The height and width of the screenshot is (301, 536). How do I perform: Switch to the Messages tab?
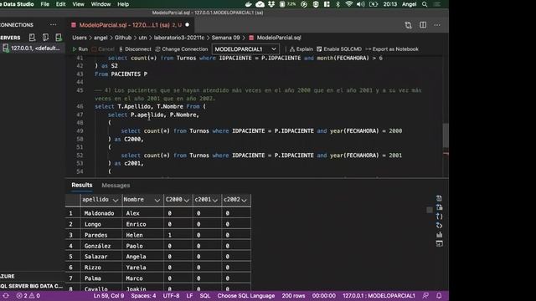(x=116, y=186)
